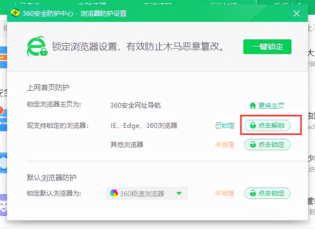Click the home icon next to 更换主页
Viewport: 315px width, 229px height.
pos(253,105)
